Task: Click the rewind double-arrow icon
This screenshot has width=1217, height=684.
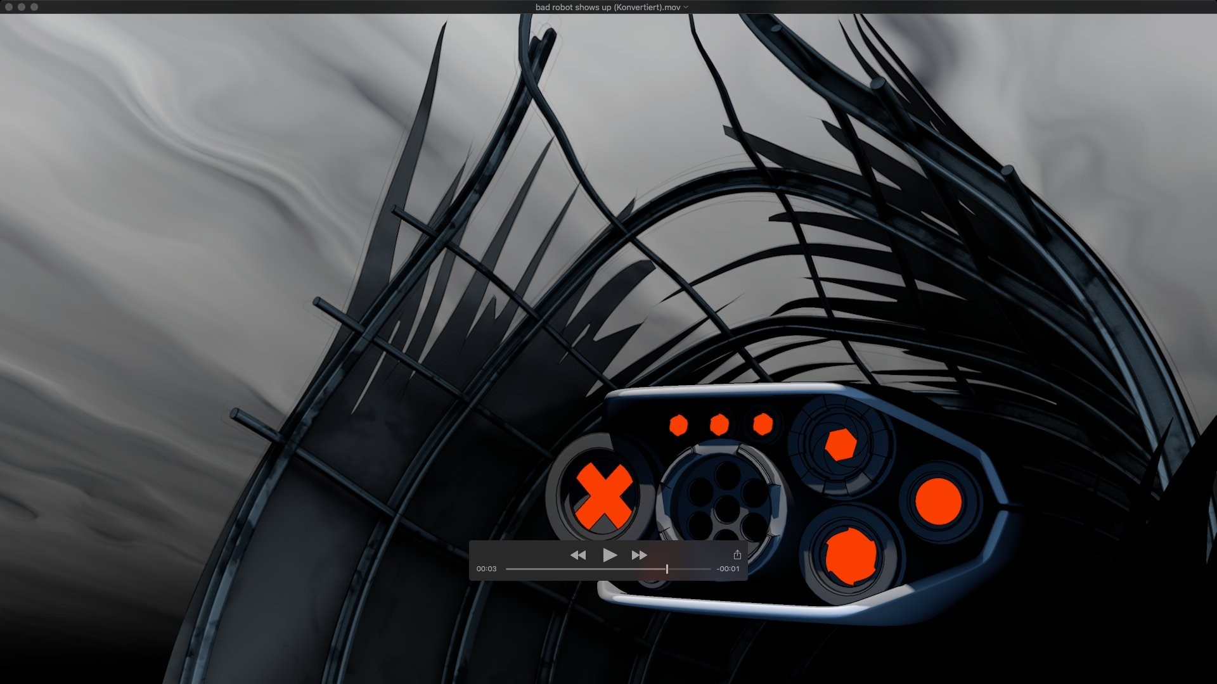Action: click(577, 555)
